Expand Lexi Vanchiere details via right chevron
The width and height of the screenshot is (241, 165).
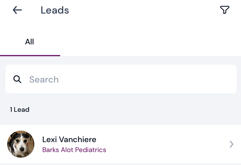coord(231,144)
